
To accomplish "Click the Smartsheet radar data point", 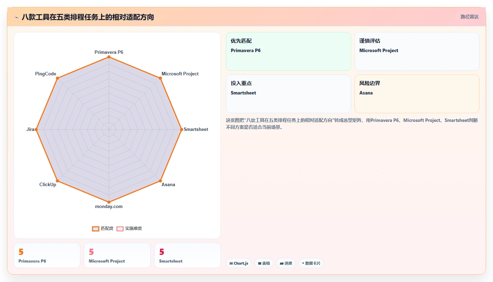I will click(182, 130).
